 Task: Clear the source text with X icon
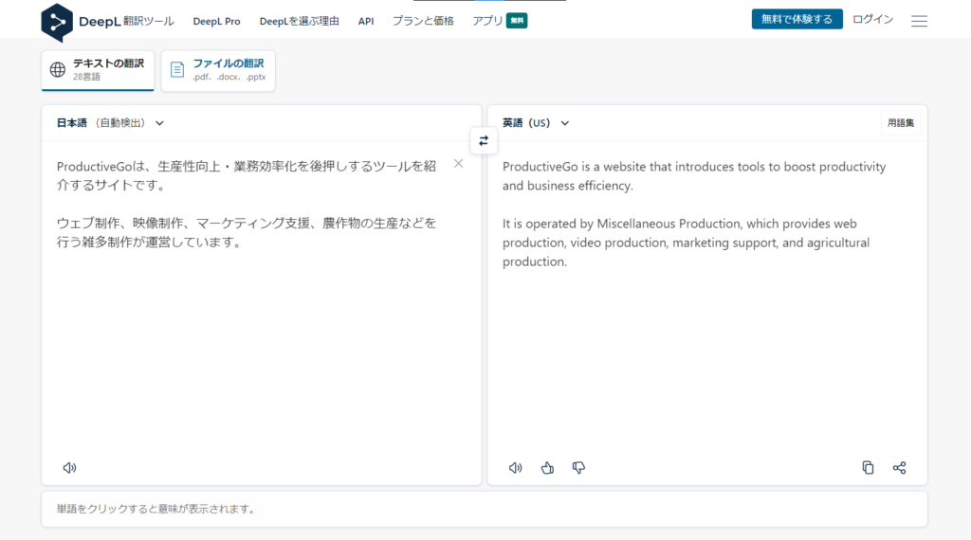459,164
